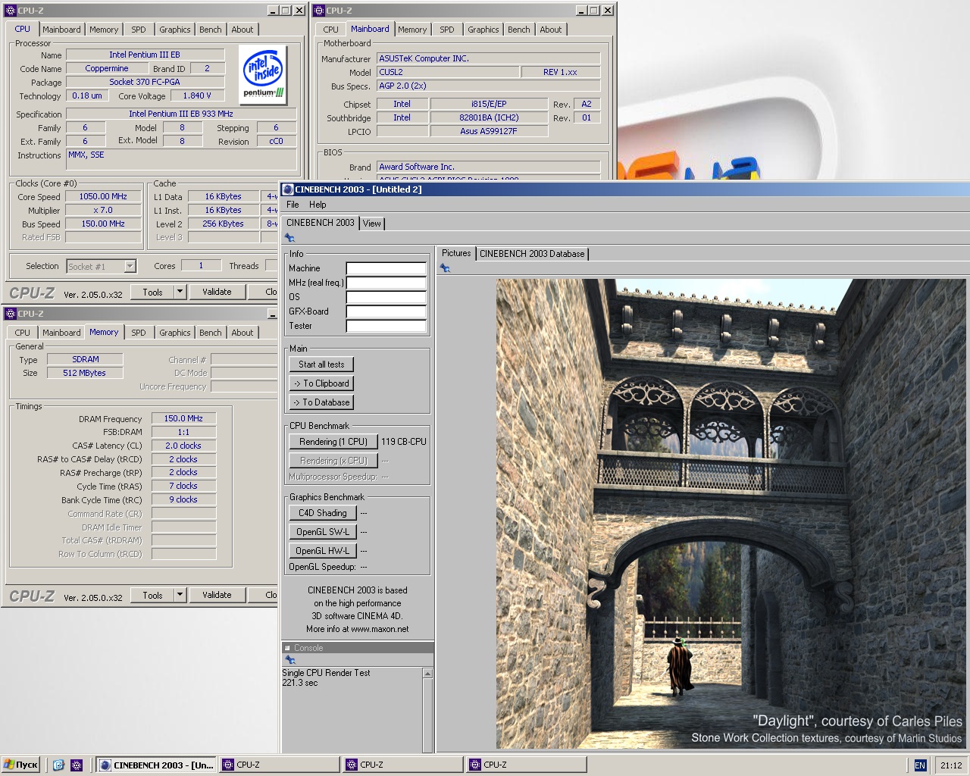Select the '2.0 clocks' CAS latency value
Viewport: 970px width, 776px height.
[183, 446]
